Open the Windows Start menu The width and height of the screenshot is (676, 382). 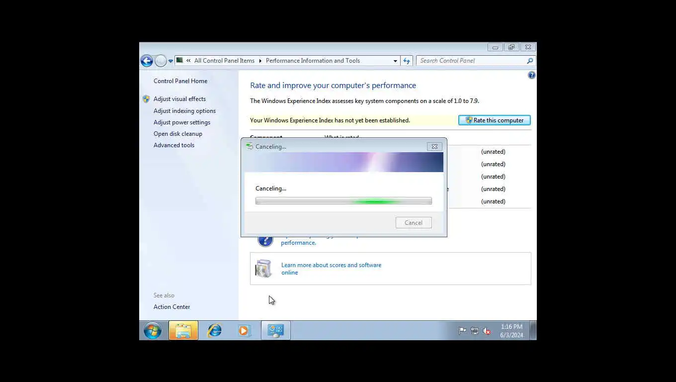point(153,331)
